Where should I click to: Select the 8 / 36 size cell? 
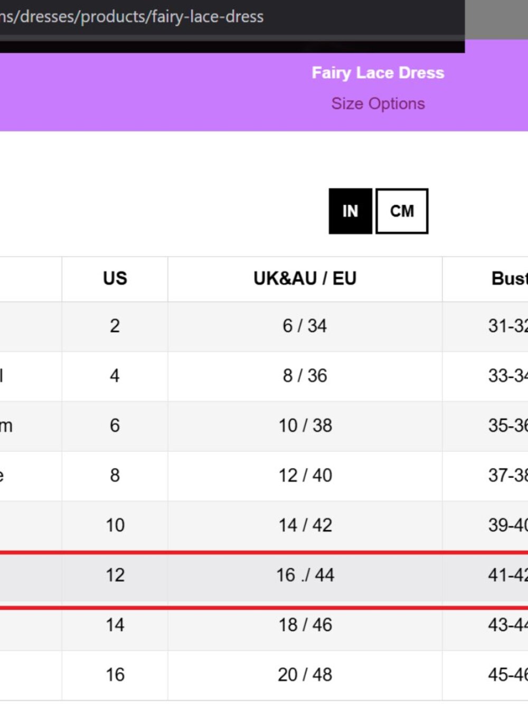click(x=305, y=376)
